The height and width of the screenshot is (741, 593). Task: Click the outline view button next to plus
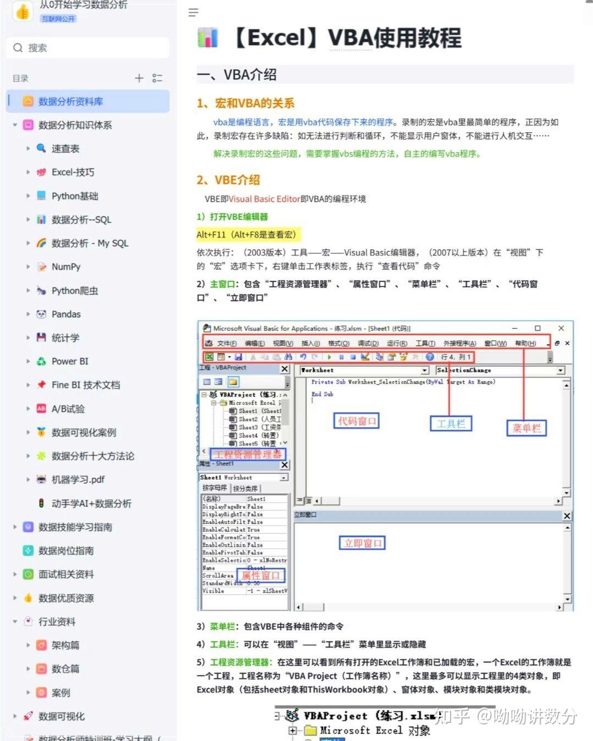pyautogui.click(x=157, y=78)
